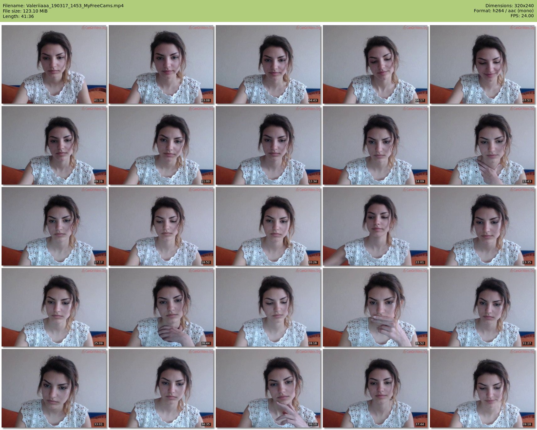Image resolution: width=537 pixels, height=430 pixels.
Task: Click the frame labeled 26:44
Action: coord(161,307)
